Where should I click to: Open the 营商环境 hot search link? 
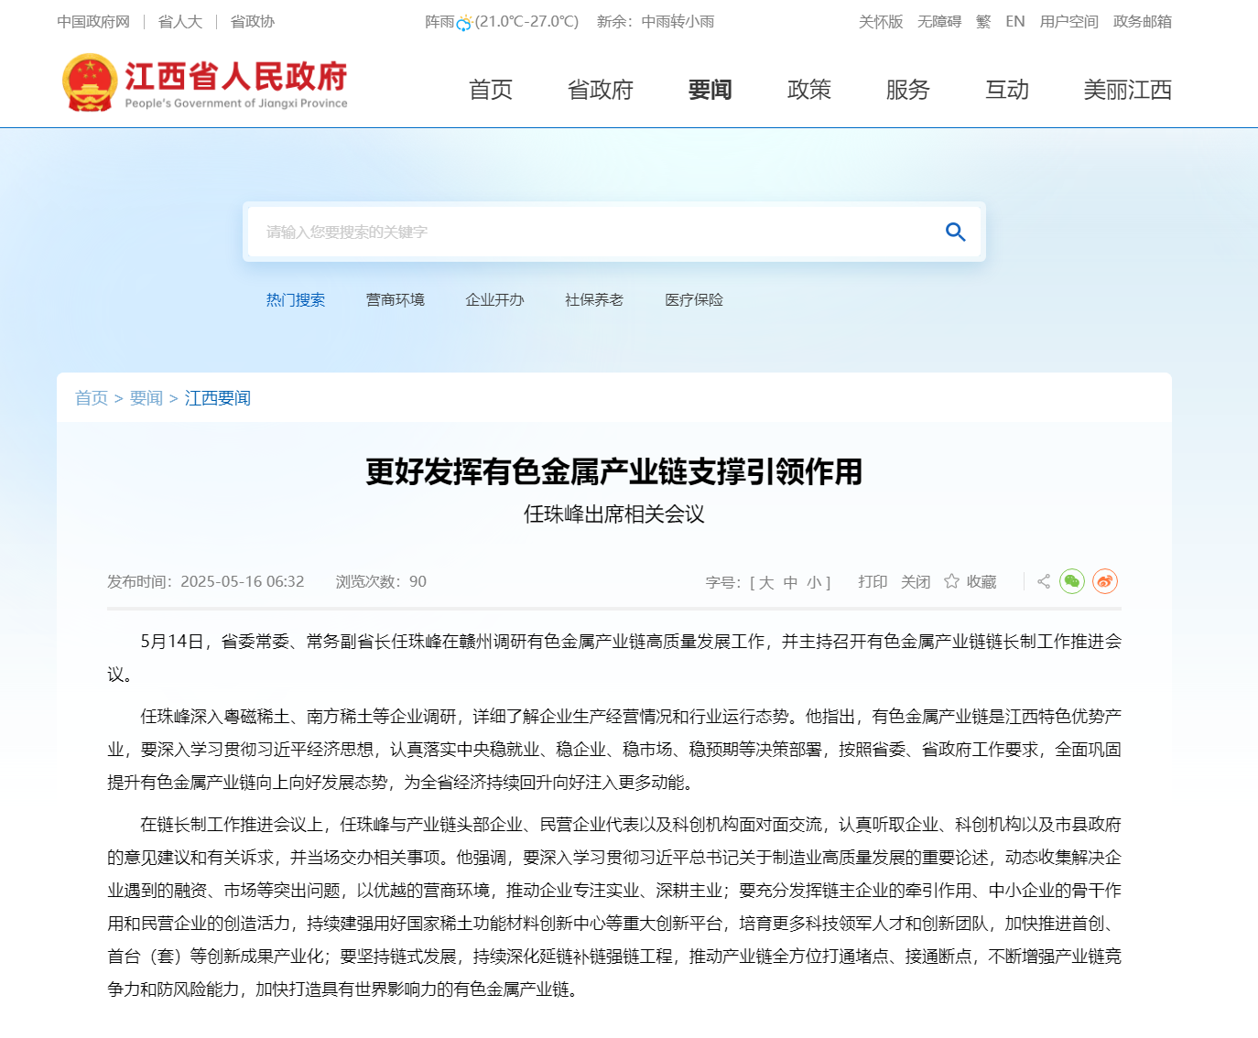(395, 300)
